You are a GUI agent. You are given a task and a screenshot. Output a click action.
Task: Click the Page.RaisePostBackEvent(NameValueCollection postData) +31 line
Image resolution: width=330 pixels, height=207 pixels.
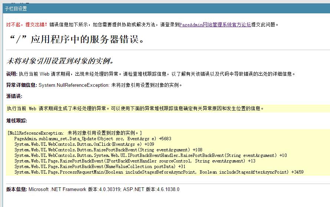(100, 167)
